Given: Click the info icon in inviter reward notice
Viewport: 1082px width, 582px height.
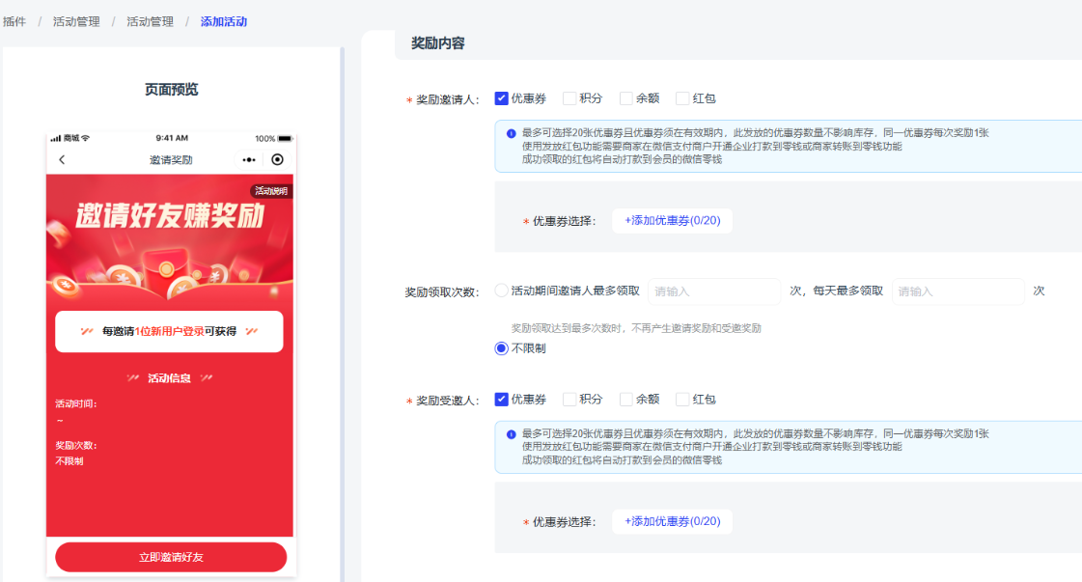Looking at the screenshot, I should [x=511, y=133].
